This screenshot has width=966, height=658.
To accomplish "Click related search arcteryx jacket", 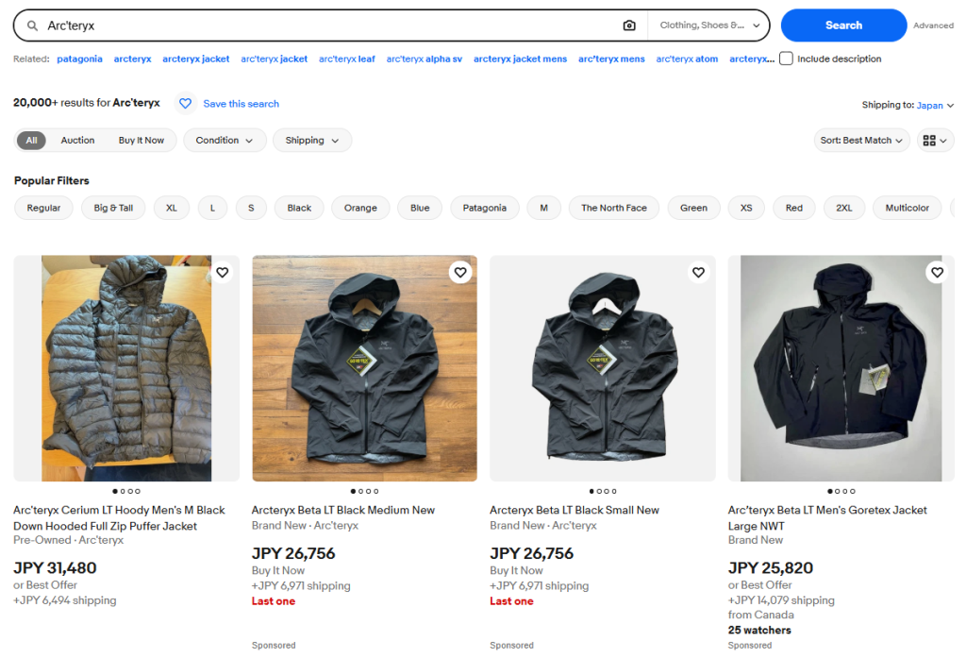I will click(196, 59).
